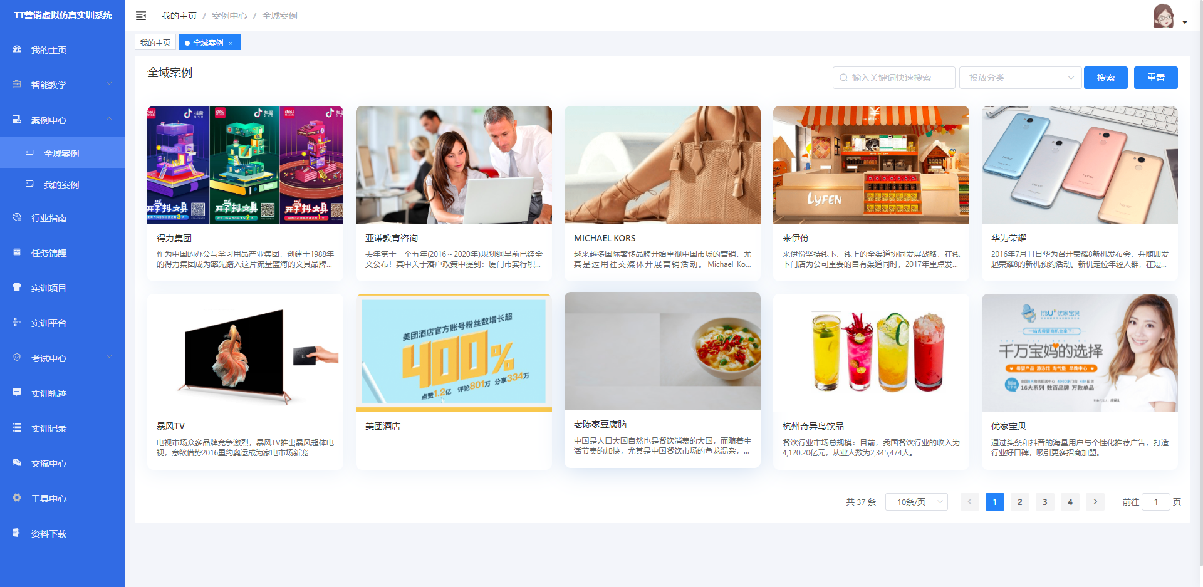Click the 案例中心 sidebar icon
This screenshot has width=1203, height=587.
(17, 119)
